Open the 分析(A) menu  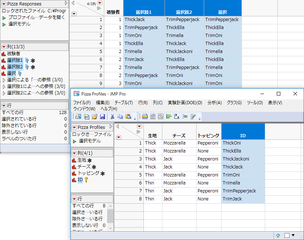pyautogui.click(x=214, y=103)
